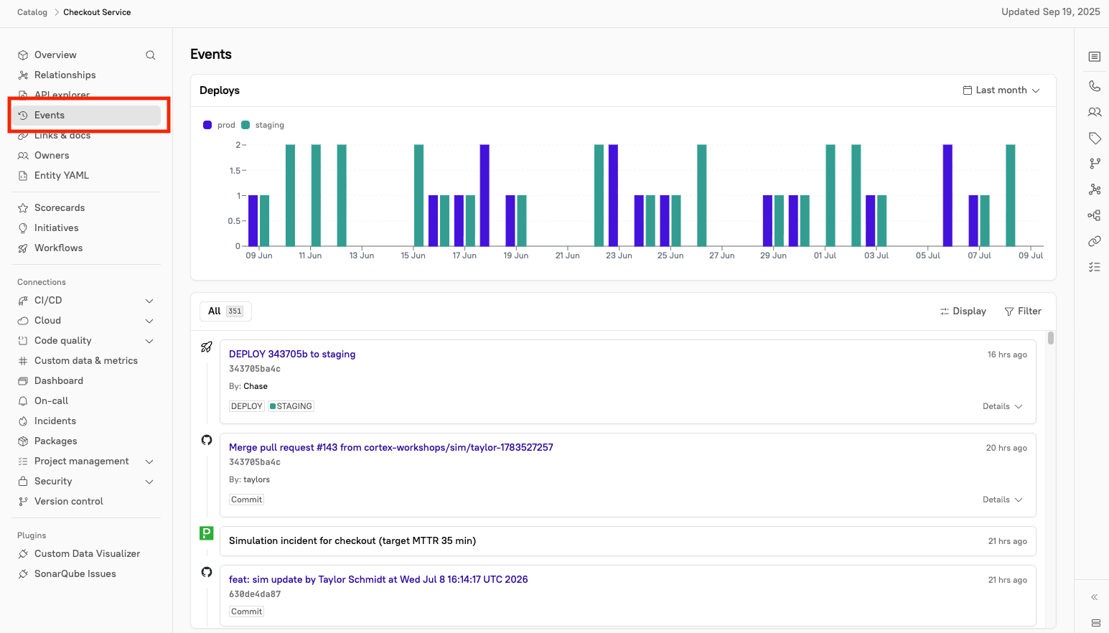Open the checklist icon in right rail
Image resolution: width=1109 pixels, height=633 pixels.
click(1095, 267)
